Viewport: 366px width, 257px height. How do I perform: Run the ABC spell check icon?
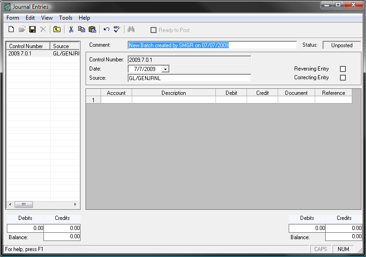[x=117, y=29]
